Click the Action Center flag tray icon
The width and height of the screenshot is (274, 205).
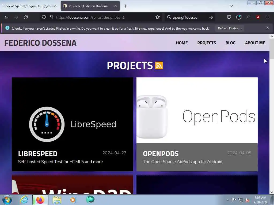(x=234, y=200)
